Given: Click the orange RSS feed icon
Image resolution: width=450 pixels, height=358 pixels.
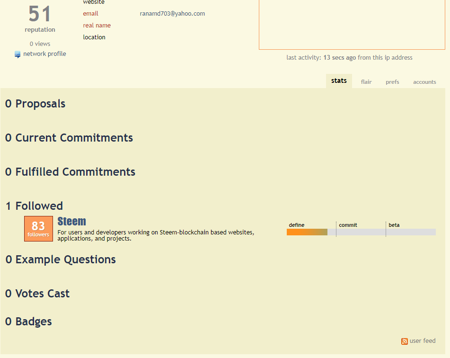Looking at the screenshot, I should pos(405,341).
